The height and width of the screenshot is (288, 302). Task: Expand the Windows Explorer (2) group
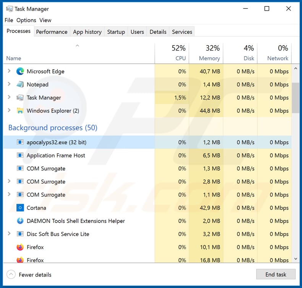pyautogui.click(x=9, y=110)
